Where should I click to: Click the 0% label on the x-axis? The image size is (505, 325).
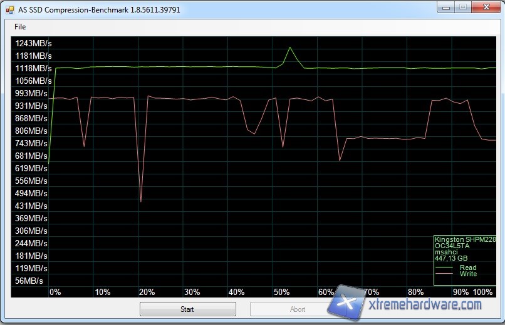[x=55, y=292]
